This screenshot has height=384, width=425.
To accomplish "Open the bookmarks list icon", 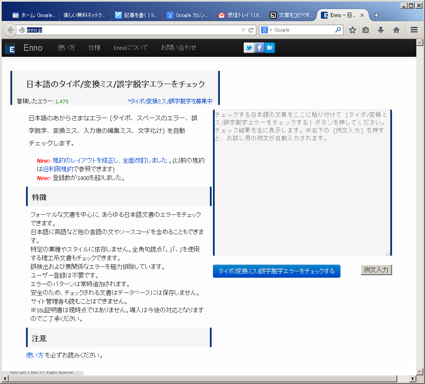I will (366, 30).
